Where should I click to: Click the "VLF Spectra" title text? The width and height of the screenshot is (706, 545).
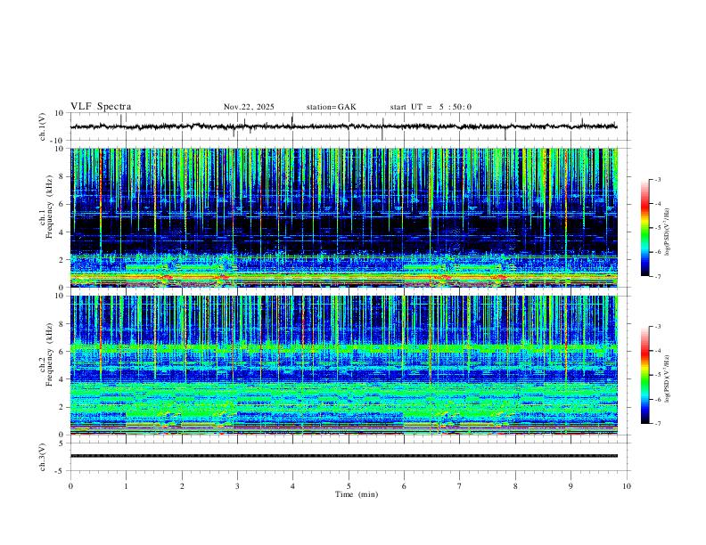101,107
